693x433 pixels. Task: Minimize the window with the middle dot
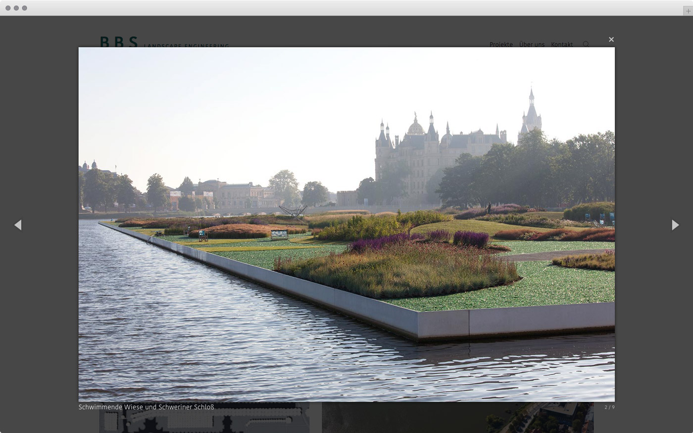click(x=16, y=8)
